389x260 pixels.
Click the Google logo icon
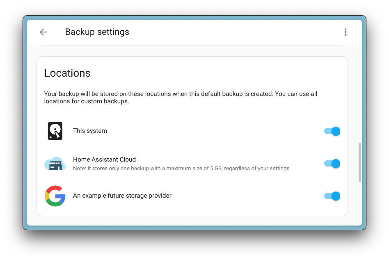[55, 196]
